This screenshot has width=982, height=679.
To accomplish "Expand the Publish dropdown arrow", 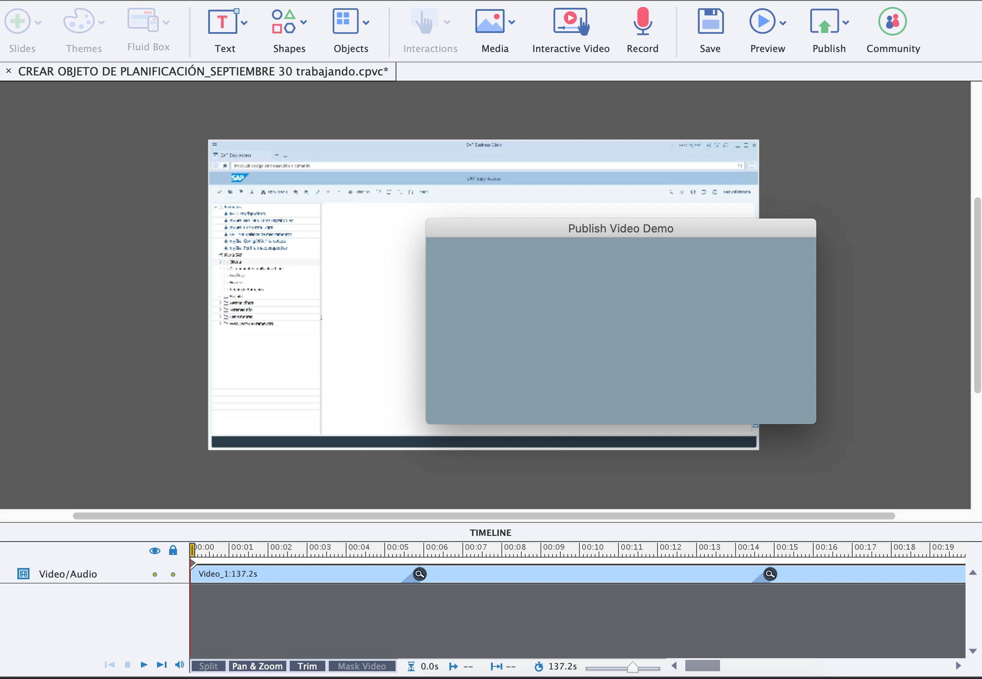I will tap(846, 23).
